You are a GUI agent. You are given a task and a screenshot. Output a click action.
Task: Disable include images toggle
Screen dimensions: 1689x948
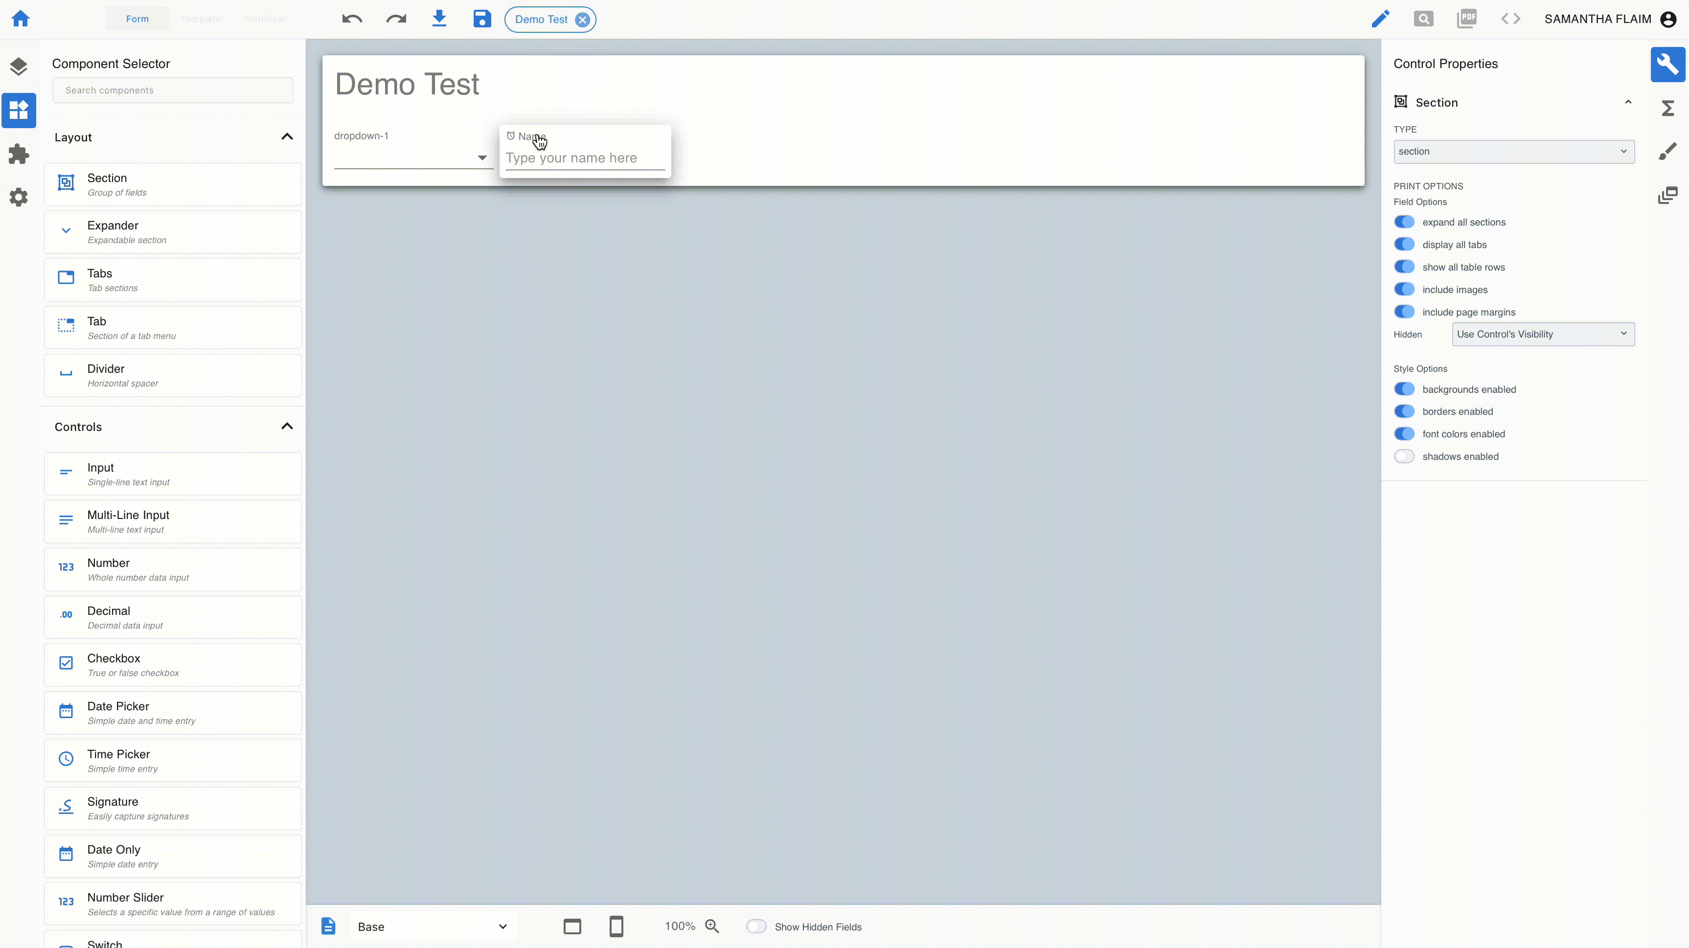pyautogui.click(x=1404, y=290)
